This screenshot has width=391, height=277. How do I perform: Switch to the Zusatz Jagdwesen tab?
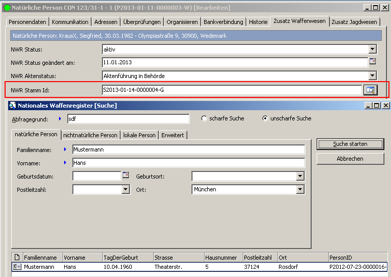click(355, 22)
